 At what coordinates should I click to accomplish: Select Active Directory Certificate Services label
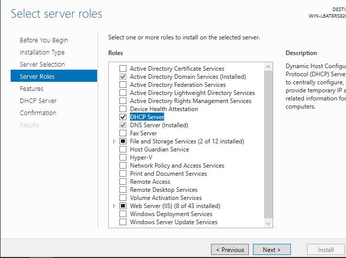[177, 69]
